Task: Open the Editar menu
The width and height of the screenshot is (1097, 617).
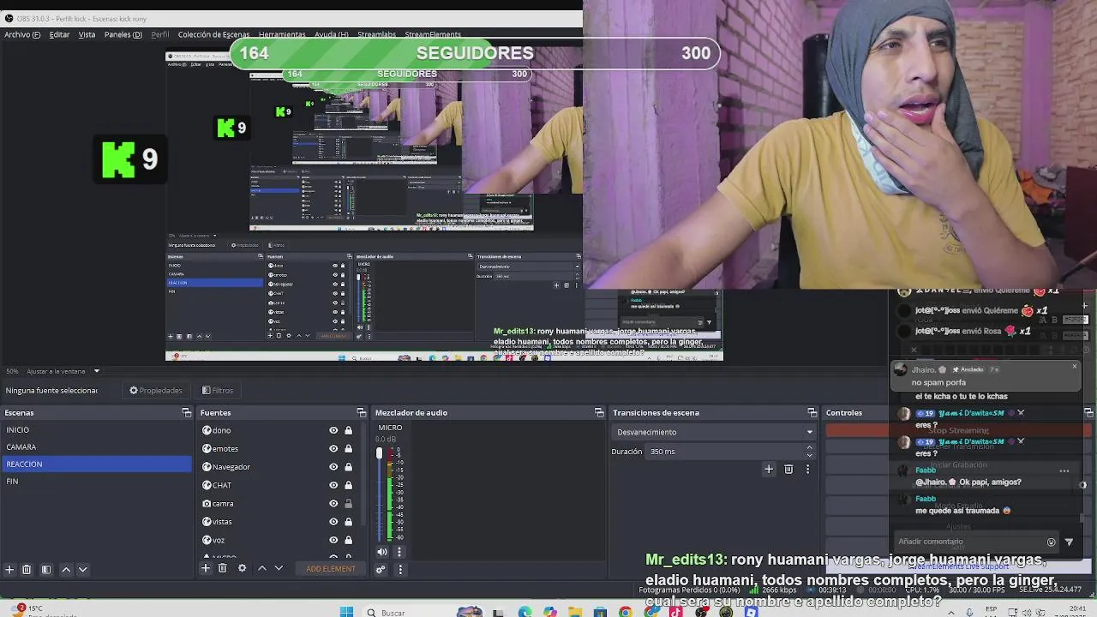Action: pos(59,34)
